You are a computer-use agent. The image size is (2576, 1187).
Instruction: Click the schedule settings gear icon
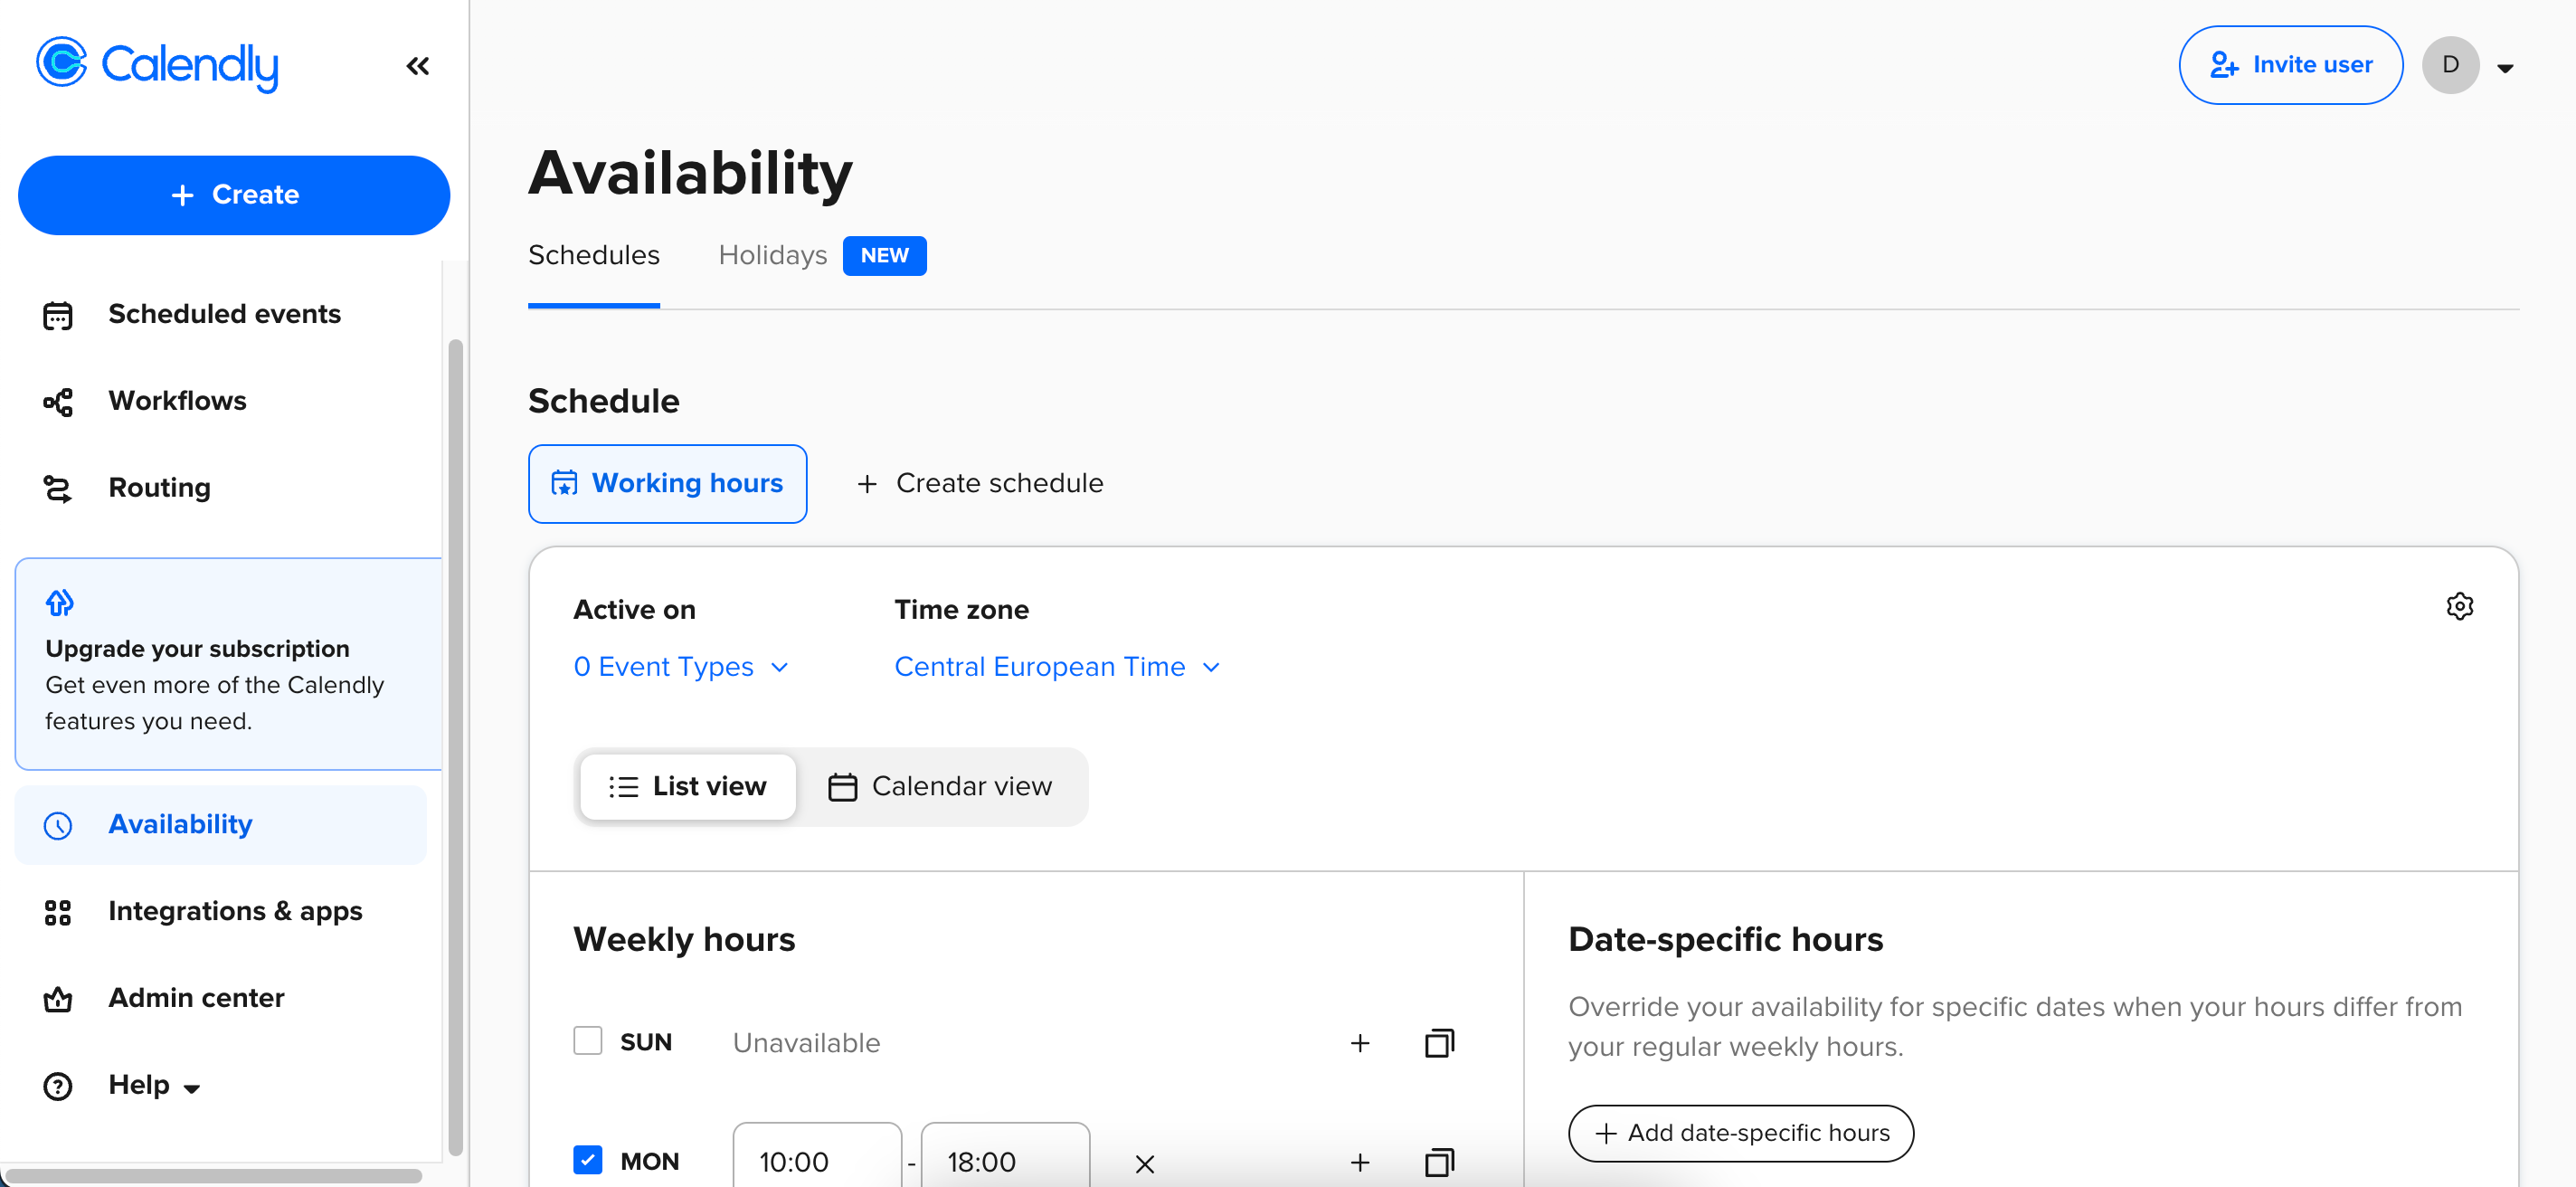pyautogui.click(x=2459, y=606)
